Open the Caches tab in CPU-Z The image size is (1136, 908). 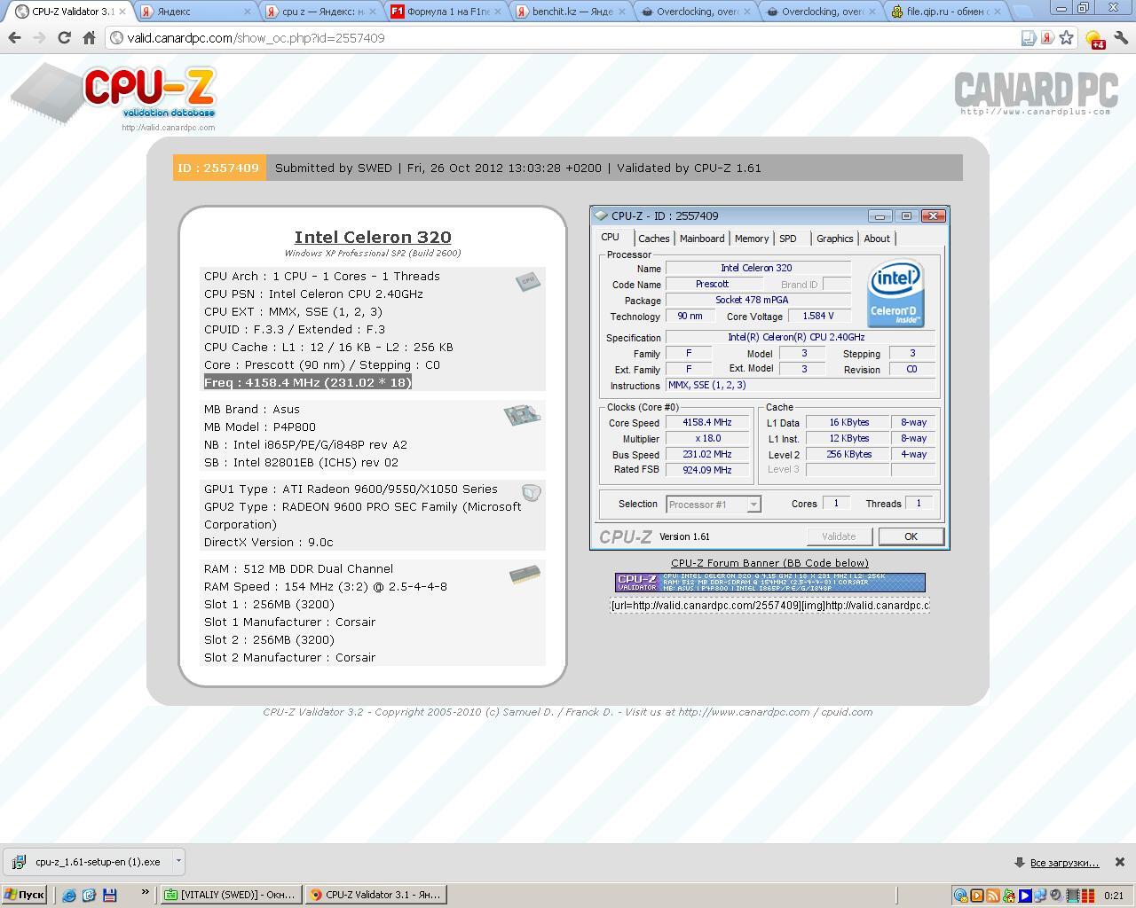[654, 239]
